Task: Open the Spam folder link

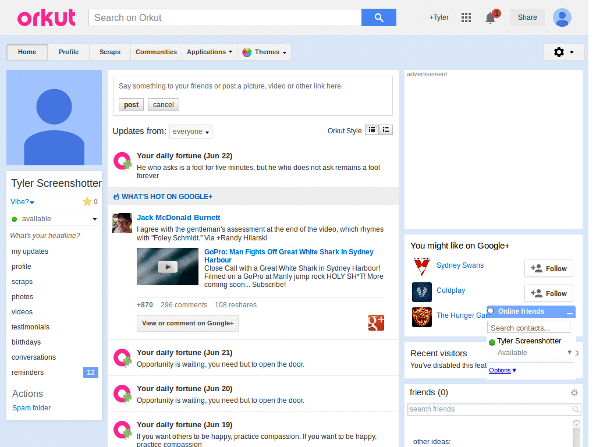Action: click(x=31, y=408)
